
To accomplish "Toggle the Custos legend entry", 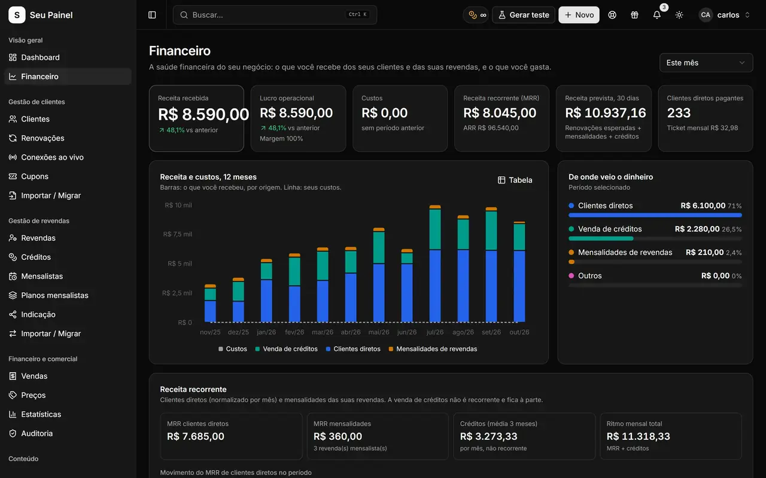I will point(233,349).
